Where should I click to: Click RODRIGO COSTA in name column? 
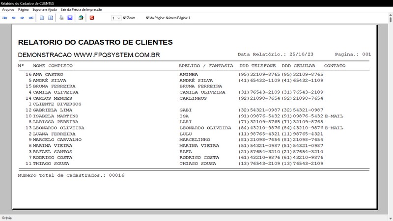pos(53,157)
